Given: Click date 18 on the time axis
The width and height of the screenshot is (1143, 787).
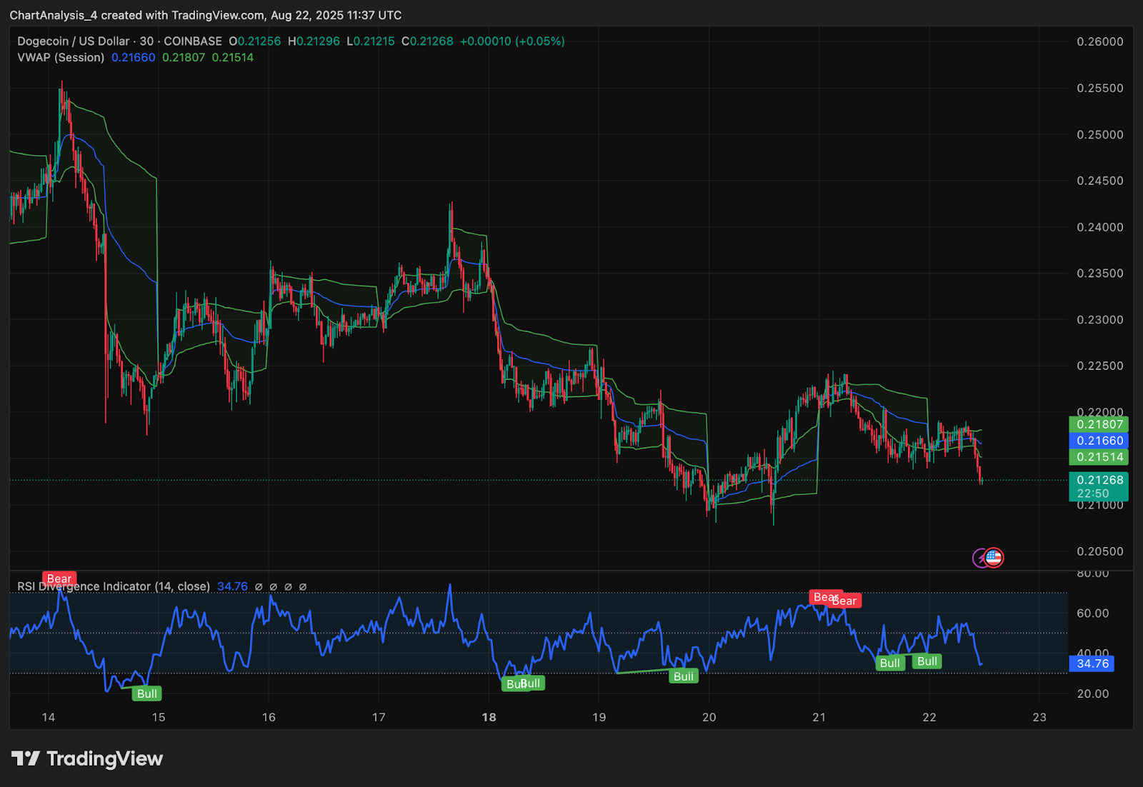Looking at the screenshot, I should [489, 717].
